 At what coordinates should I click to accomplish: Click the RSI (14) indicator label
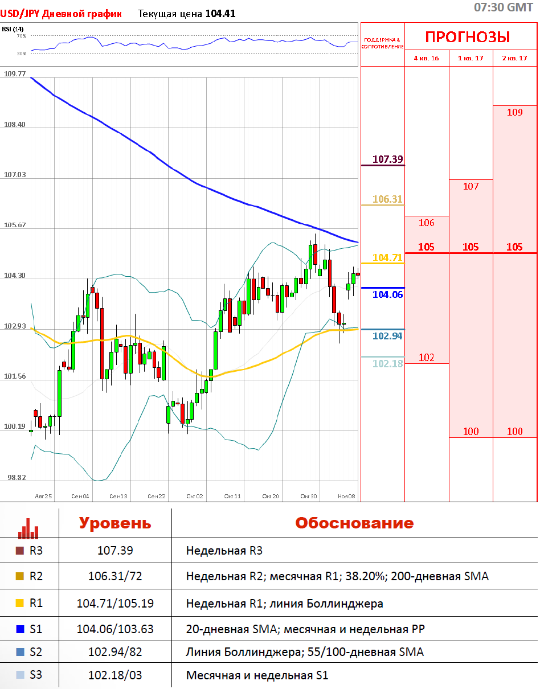coord(13,29)
